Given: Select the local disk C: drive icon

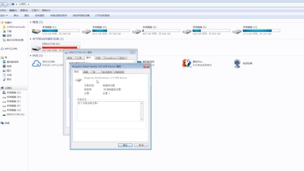Looking at the screenshot, I should 36,31.
